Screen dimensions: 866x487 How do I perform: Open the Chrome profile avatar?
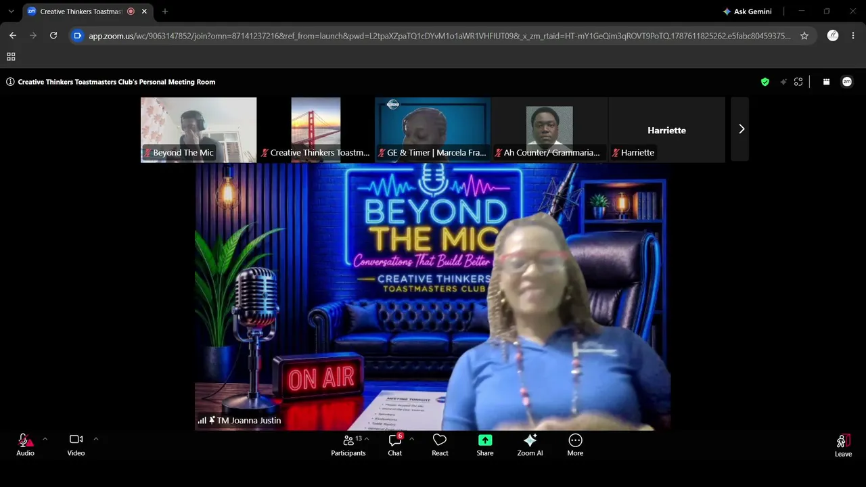pyautogui.click(x=833, y=36)
